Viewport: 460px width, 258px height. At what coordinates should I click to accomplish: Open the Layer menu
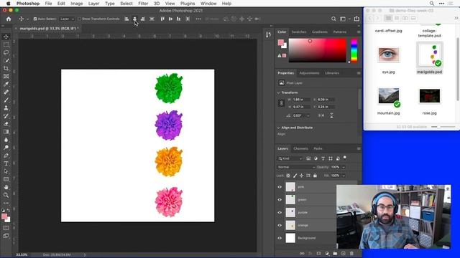click(x=93, y=4)
